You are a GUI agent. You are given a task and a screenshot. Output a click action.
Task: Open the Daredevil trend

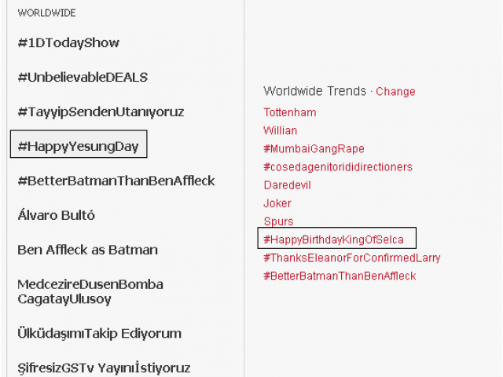[288, 185]
